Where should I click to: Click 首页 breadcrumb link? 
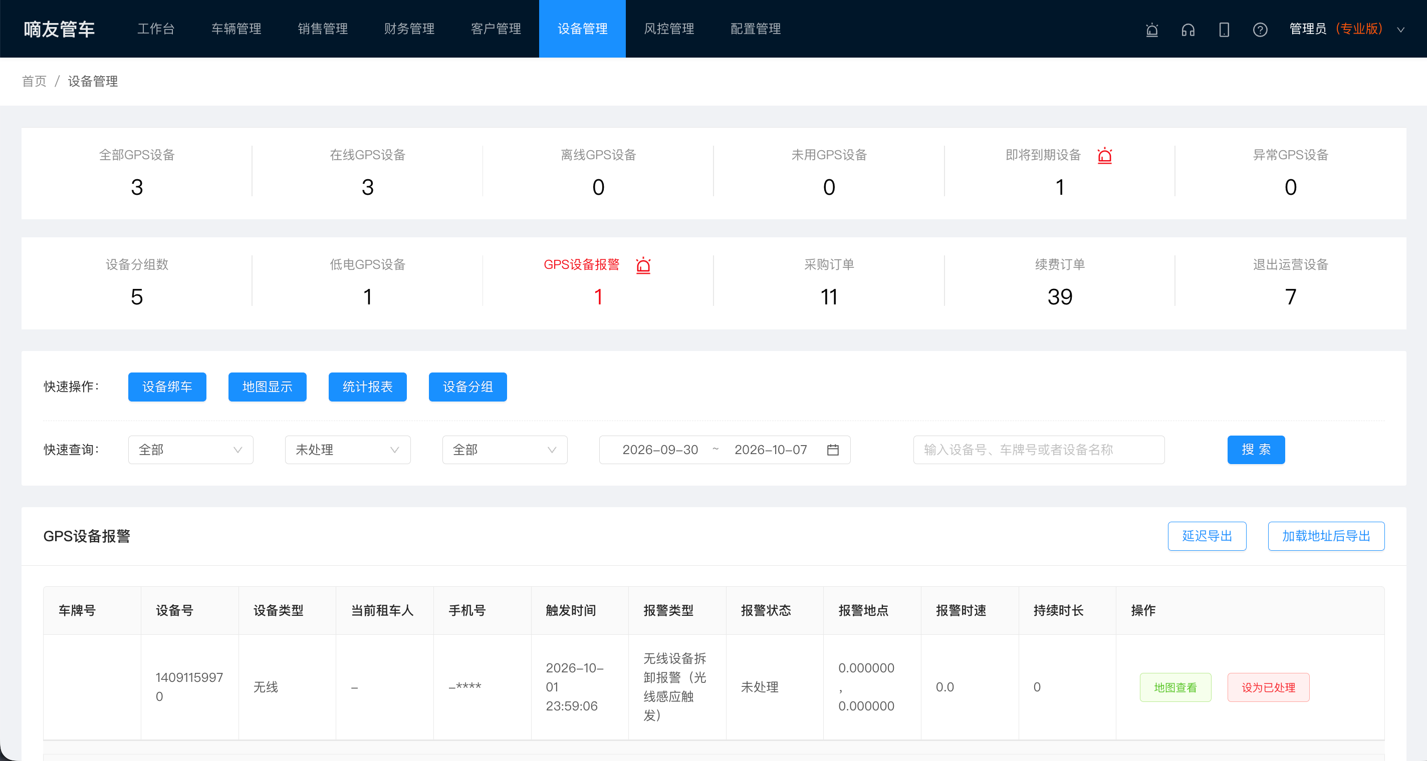pos(35,82)
